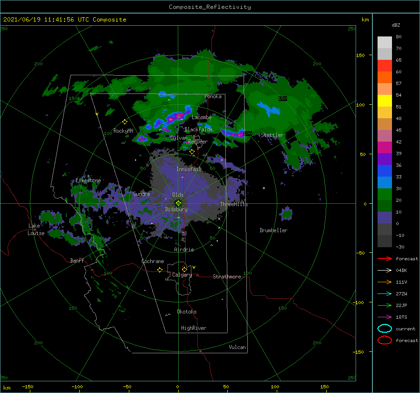The height and width of the screenshot is (393, 420).
Task: Select the yellow diamond marker above Calgary label
Action: tap(184, 269)
